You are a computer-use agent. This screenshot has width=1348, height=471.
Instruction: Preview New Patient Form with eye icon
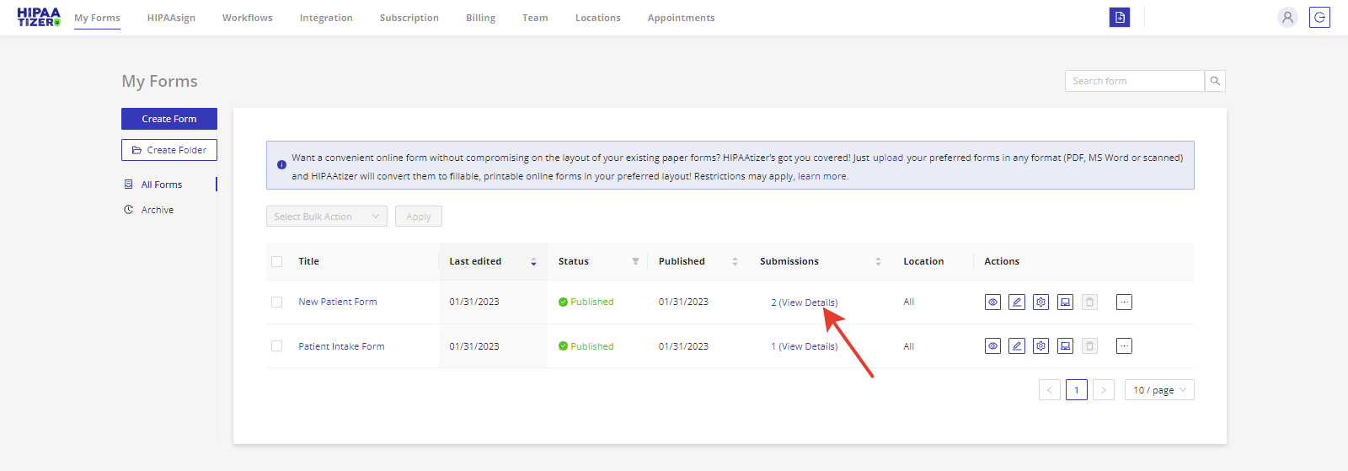click(x=992, y=302)
